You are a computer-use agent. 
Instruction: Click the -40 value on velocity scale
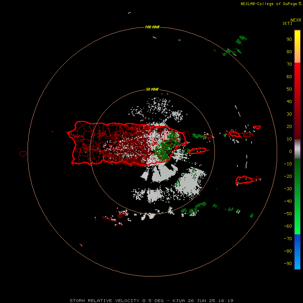tap(288, 201)
